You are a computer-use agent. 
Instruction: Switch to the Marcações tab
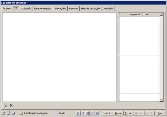pos(60,9)
